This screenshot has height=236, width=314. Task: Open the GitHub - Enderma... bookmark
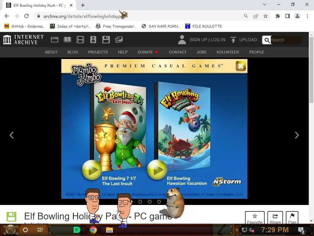click(x=25, y=26)
